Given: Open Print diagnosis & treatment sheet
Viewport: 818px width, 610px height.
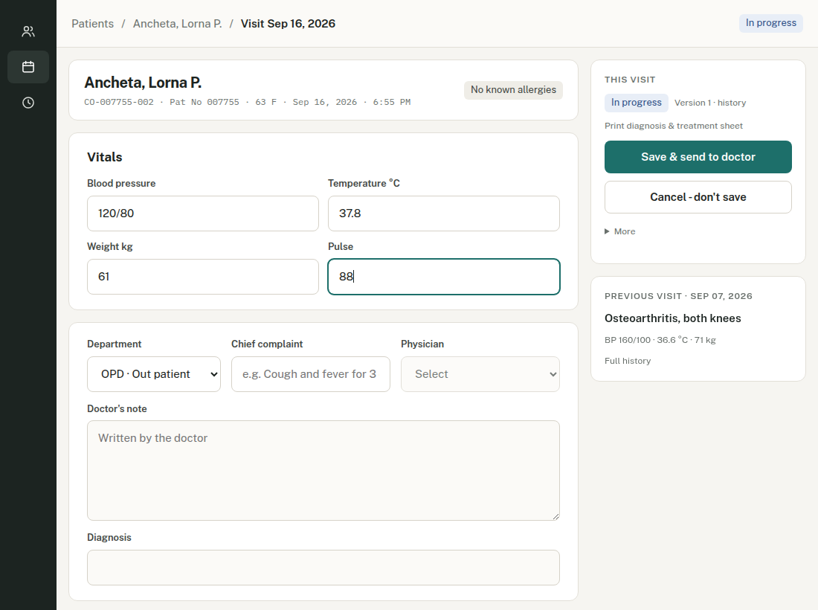Looking at the screenshot, I should [x=674, y=126].
